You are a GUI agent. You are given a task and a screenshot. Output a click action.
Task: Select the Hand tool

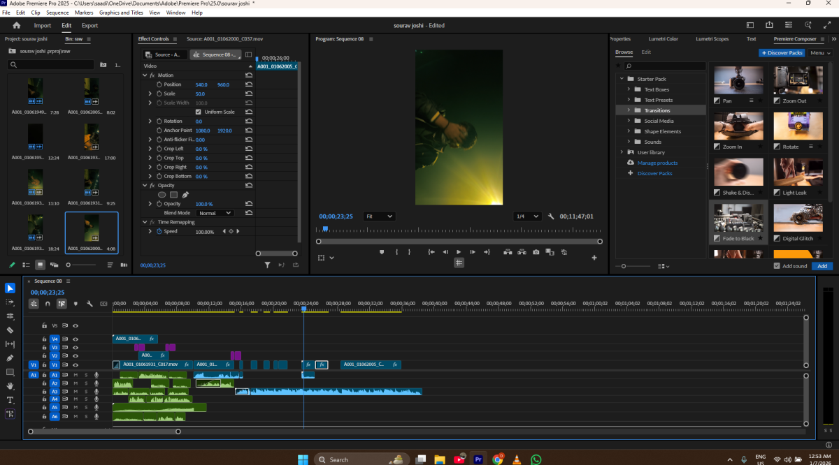pos(10,386)
